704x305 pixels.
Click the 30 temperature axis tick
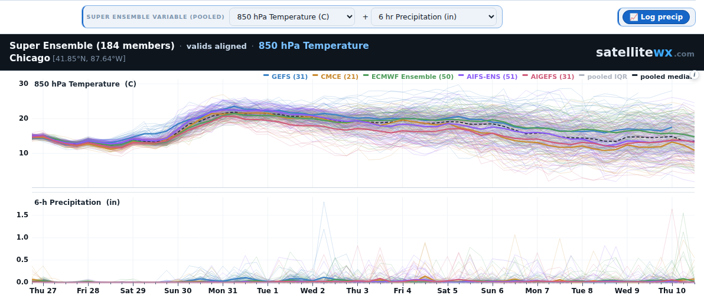[x=24, y=83]
